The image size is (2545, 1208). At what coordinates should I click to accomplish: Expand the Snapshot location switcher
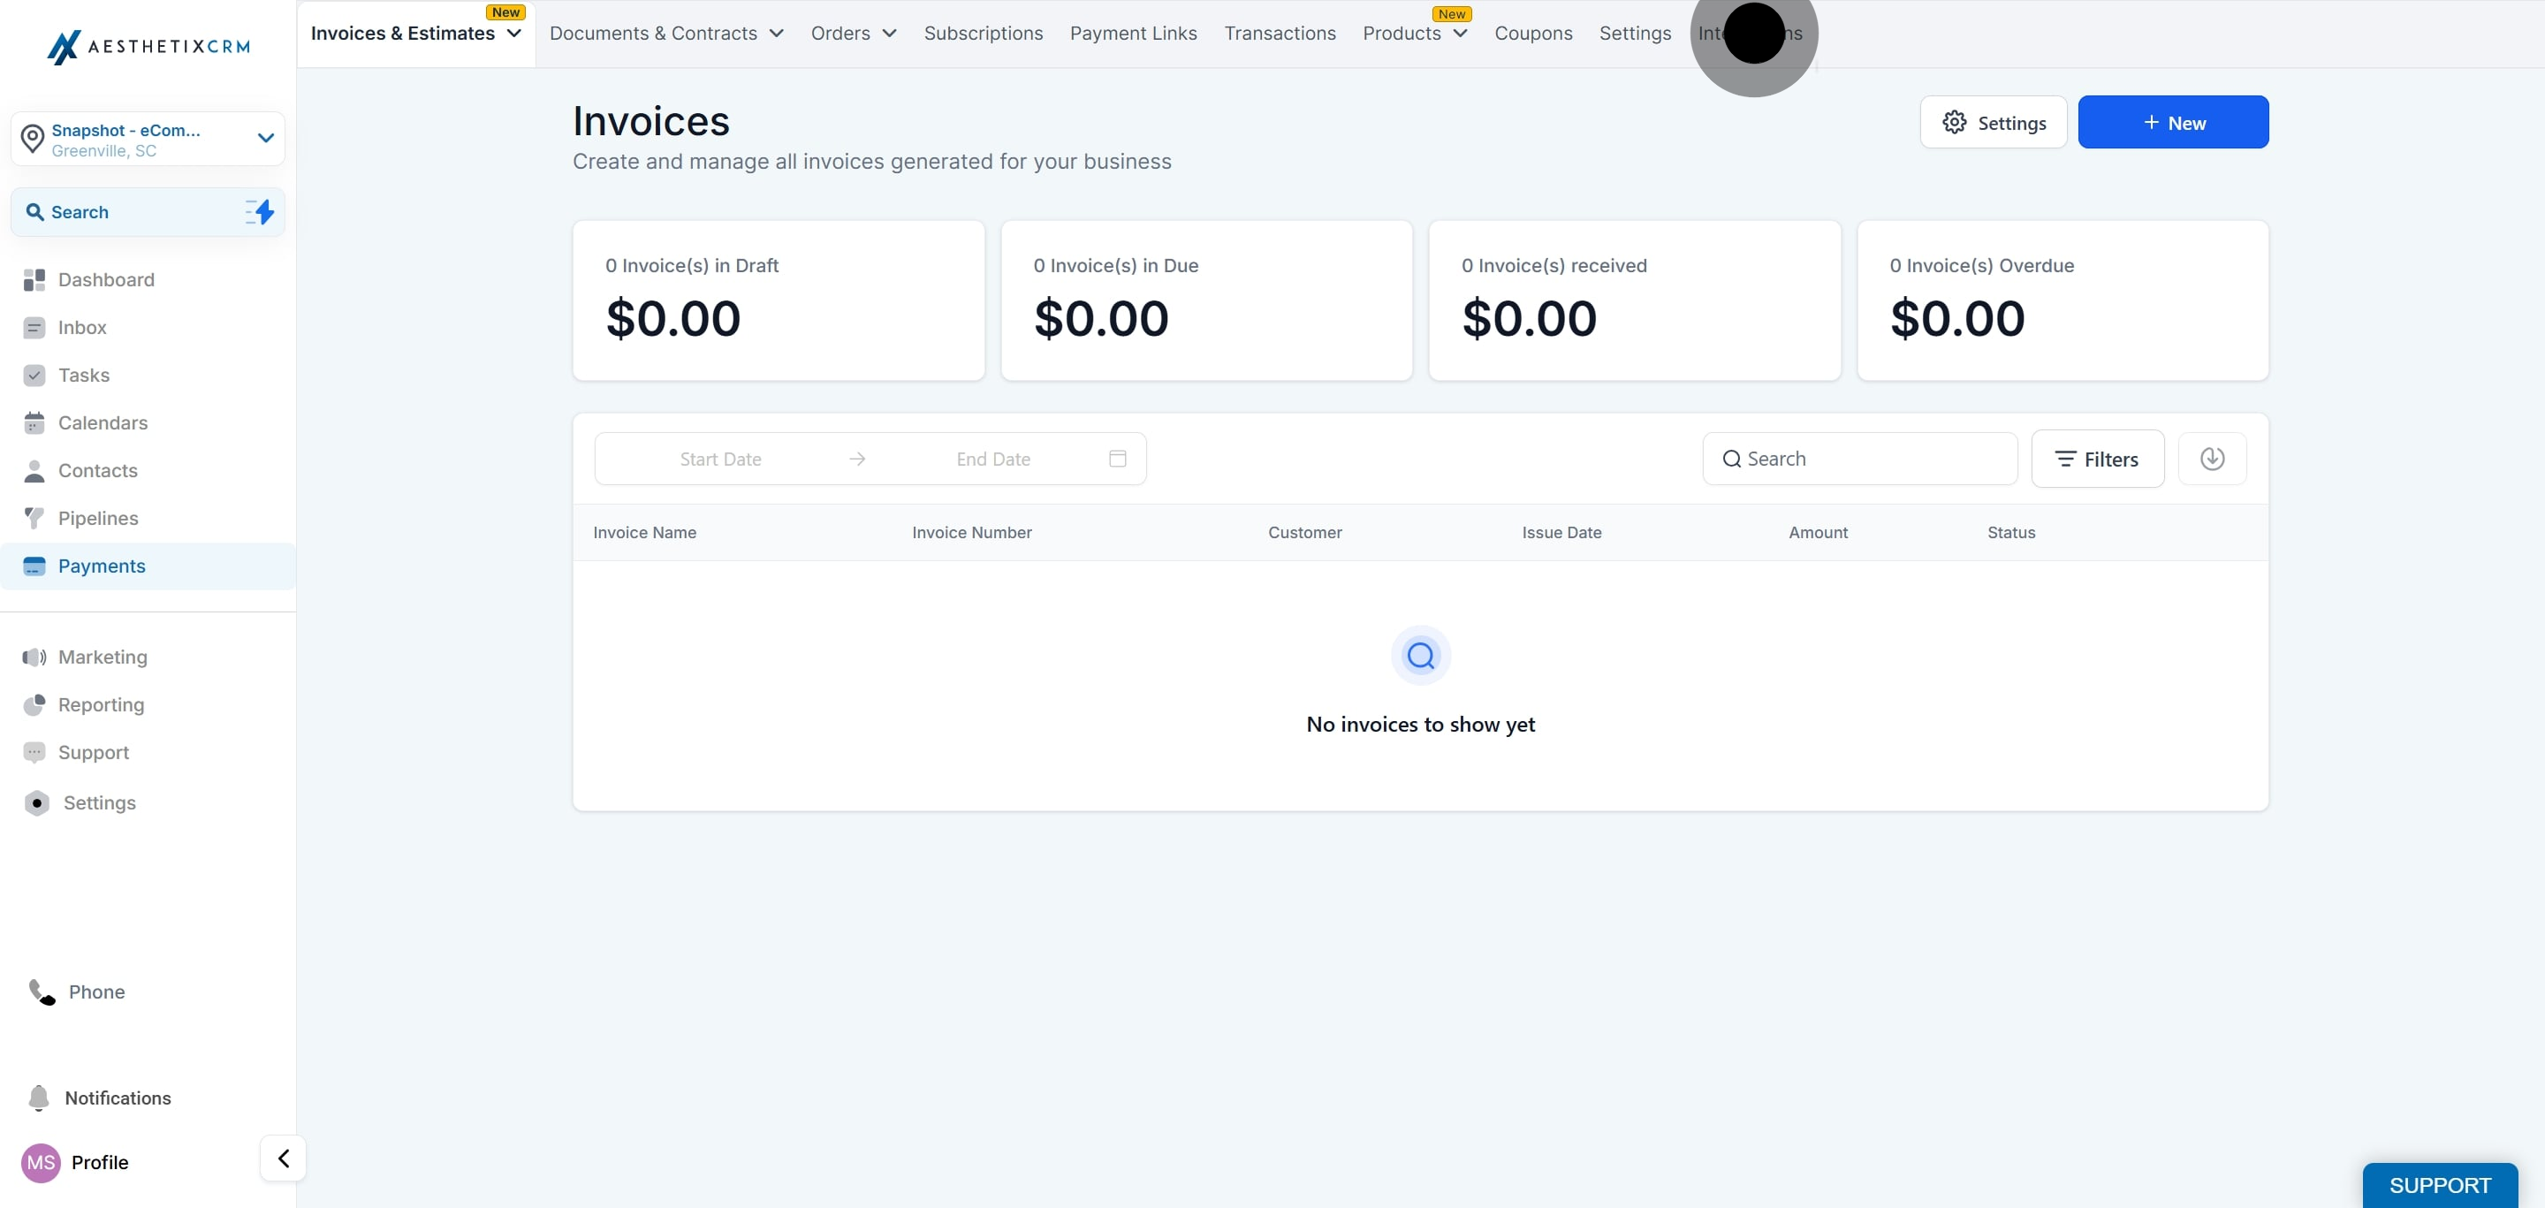pos(264,138)
